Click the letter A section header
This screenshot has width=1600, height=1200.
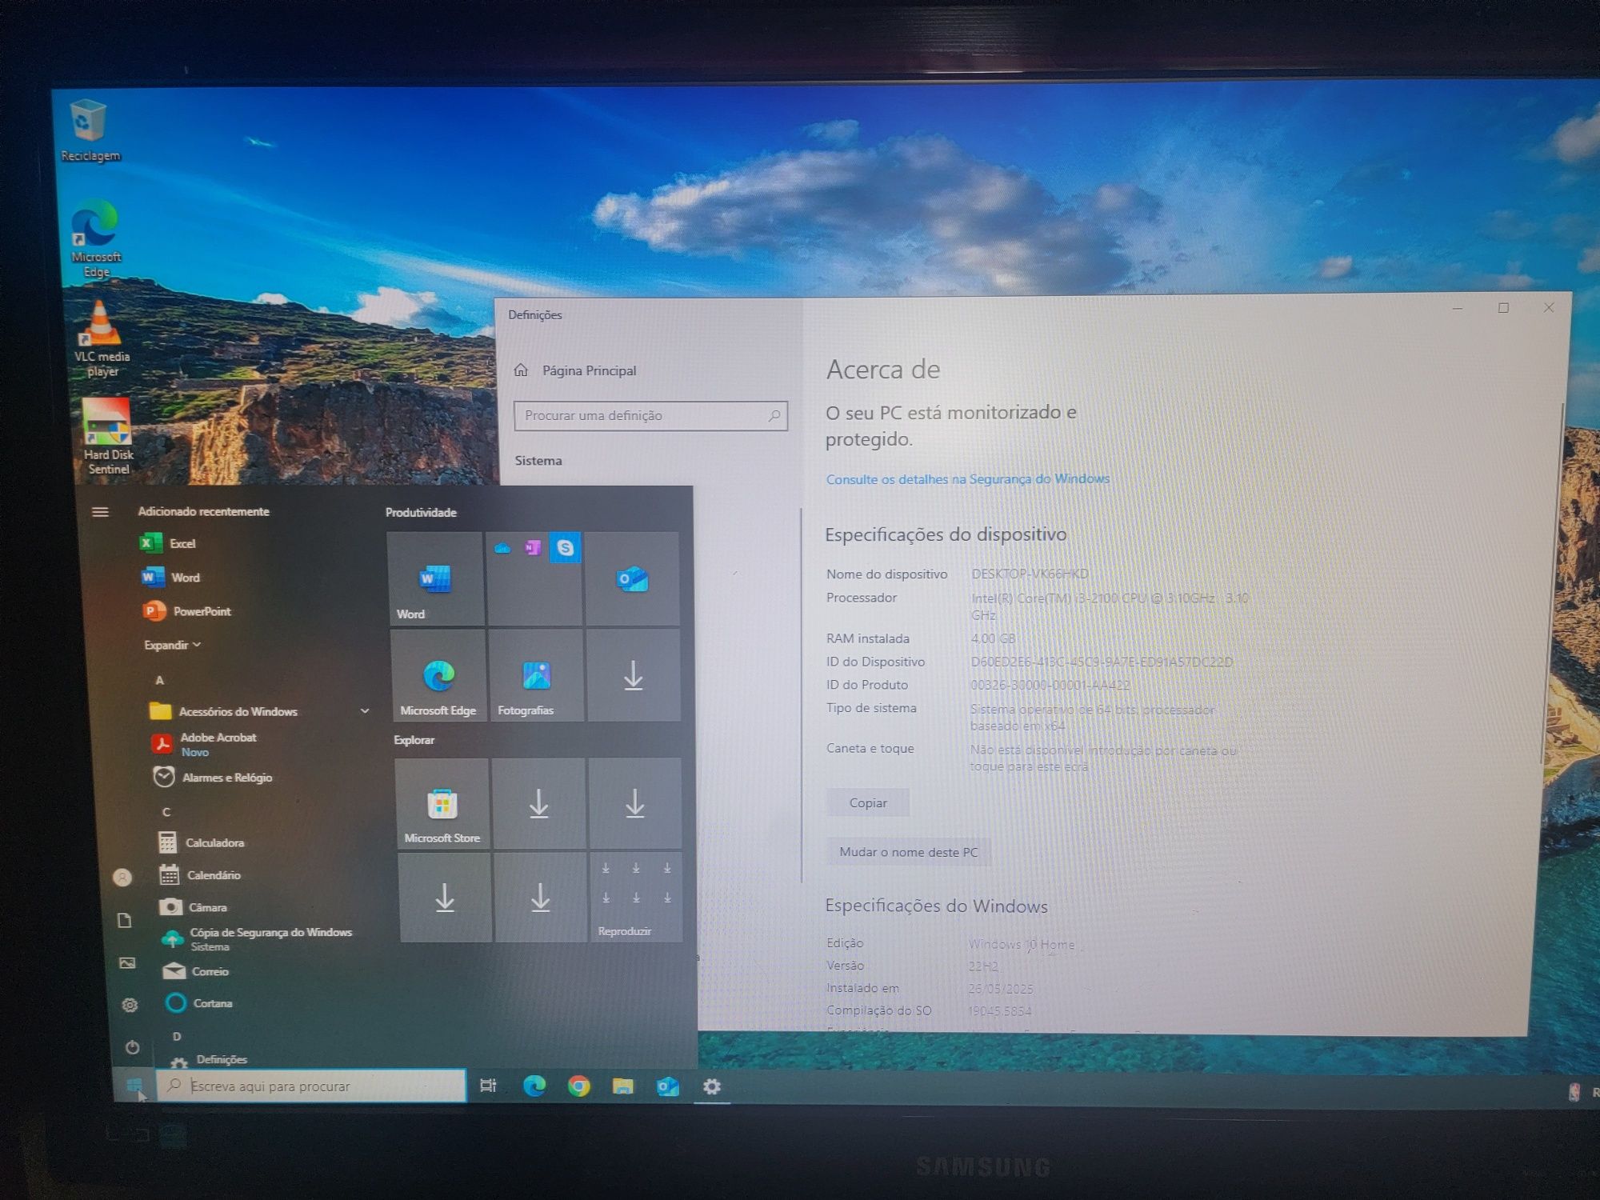point(160,680)
